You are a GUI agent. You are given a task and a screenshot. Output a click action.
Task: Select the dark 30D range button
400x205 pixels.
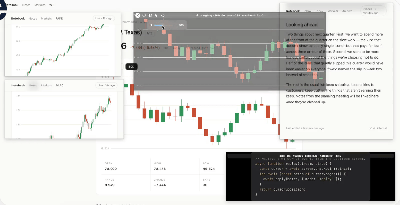point(131,67)
